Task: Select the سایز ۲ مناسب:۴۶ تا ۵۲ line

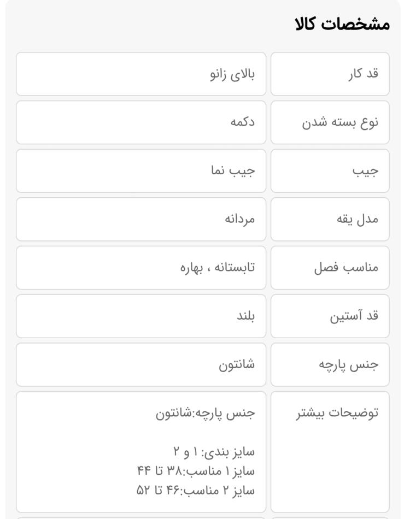Action: click(x=196, y=490)
